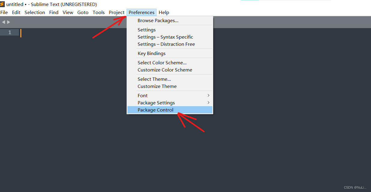Expand the Package Settings submenu
Screen dimensions: 371x192
(156, 103)
